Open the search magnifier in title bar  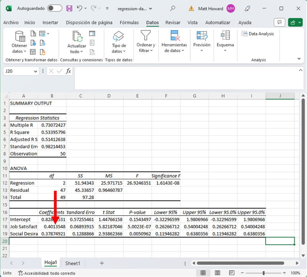173,8
